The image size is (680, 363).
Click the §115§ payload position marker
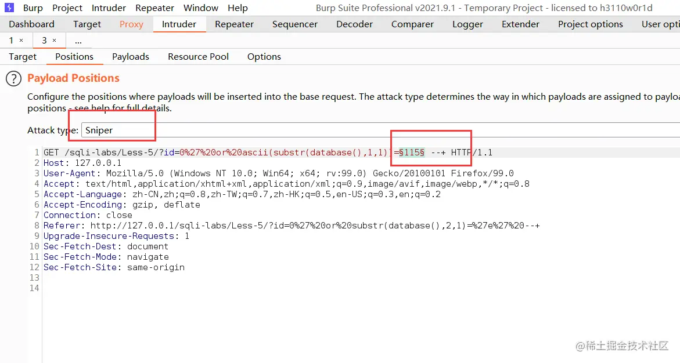(412, 153)
